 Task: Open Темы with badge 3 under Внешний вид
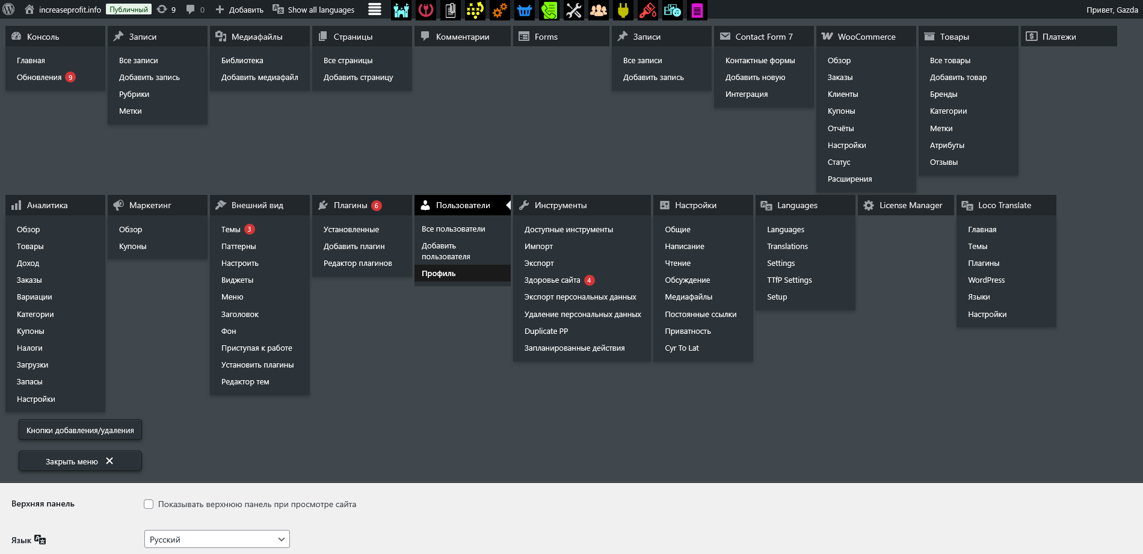point(238,229)
